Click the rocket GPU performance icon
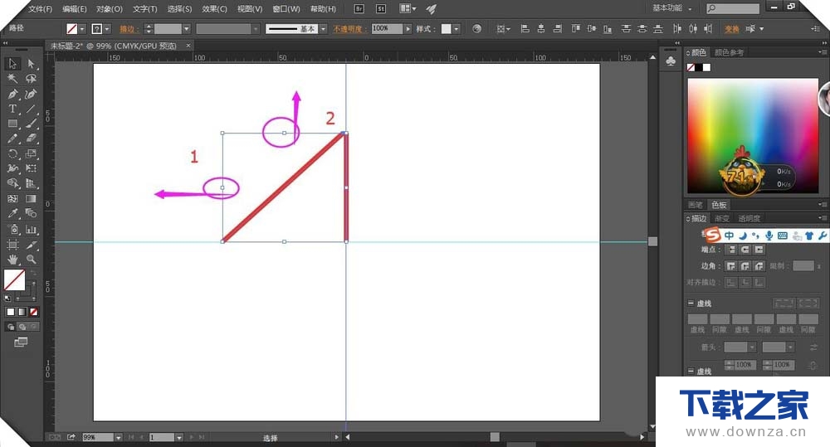 (x=432, y=8)
